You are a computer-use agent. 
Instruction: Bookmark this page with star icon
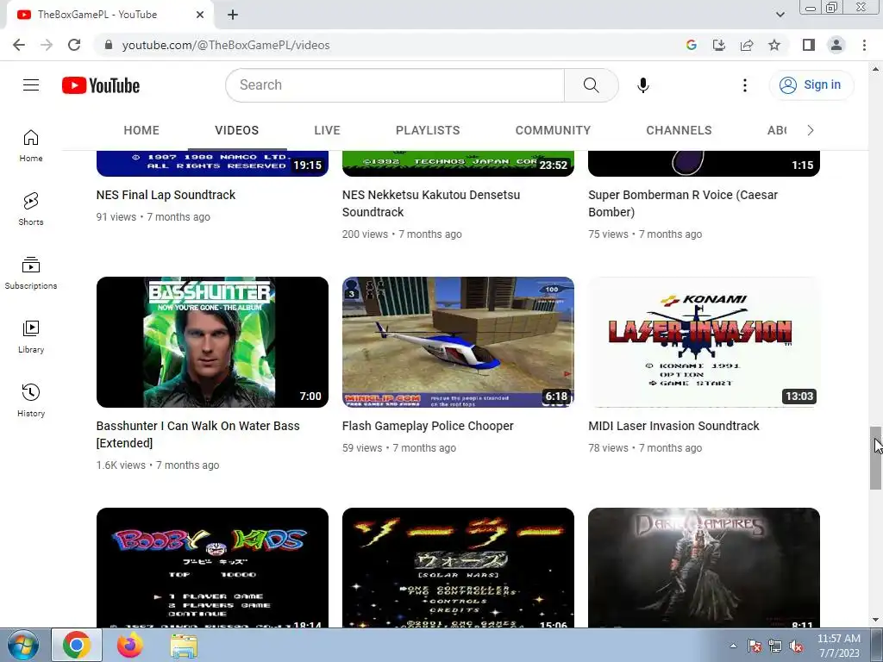click(774, 45)
